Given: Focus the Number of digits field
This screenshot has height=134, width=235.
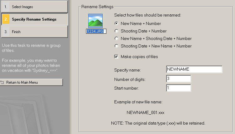Looking at the screenshot, I should tap(178, 79).
